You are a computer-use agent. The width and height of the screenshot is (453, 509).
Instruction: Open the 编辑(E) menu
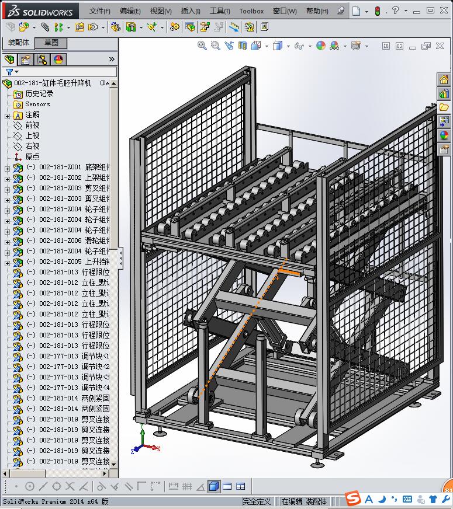click(x=130, y=11)
